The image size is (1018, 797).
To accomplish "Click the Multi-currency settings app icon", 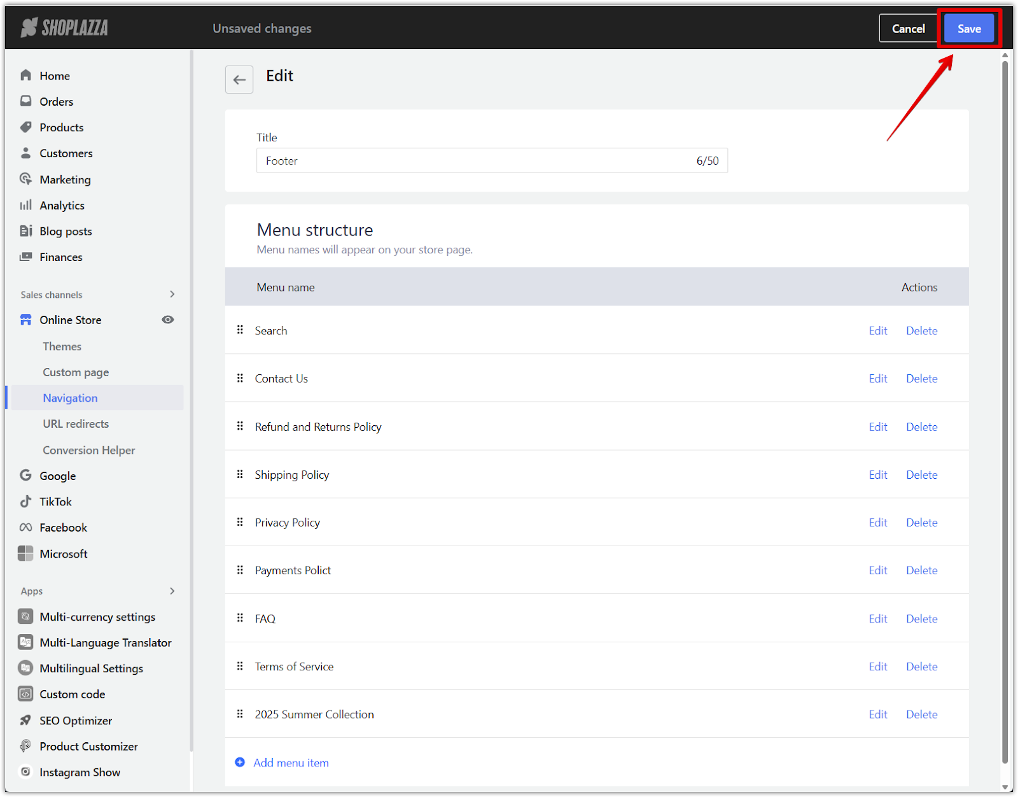I will coord(25,616).
